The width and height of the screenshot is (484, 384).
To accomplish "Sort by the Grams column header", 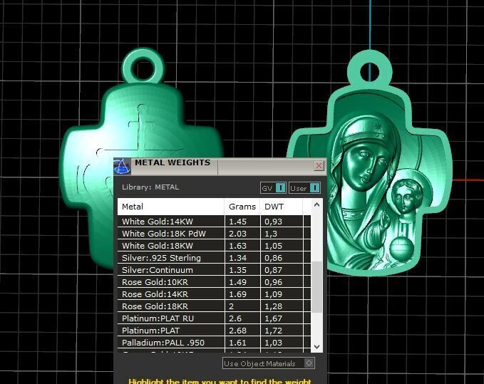I will click(x=242, y=207).
